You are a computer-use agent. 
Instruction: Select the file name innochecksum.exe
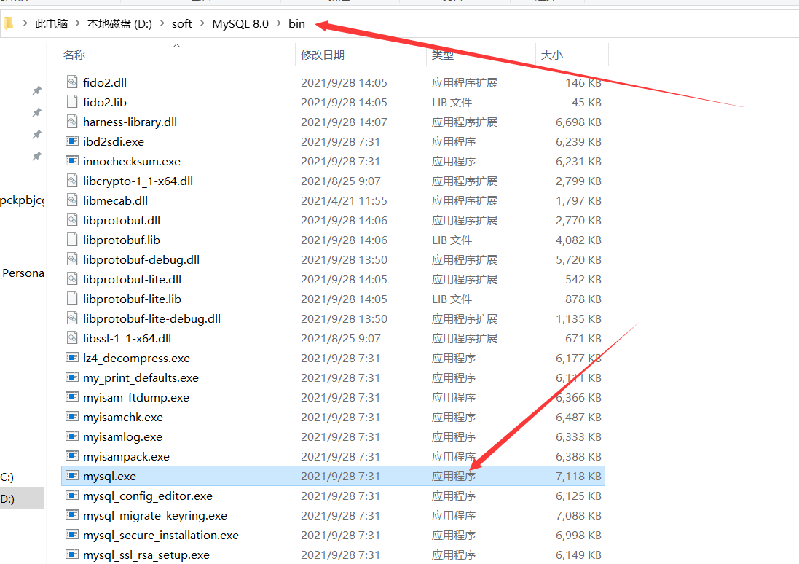(x=132, y=162)
